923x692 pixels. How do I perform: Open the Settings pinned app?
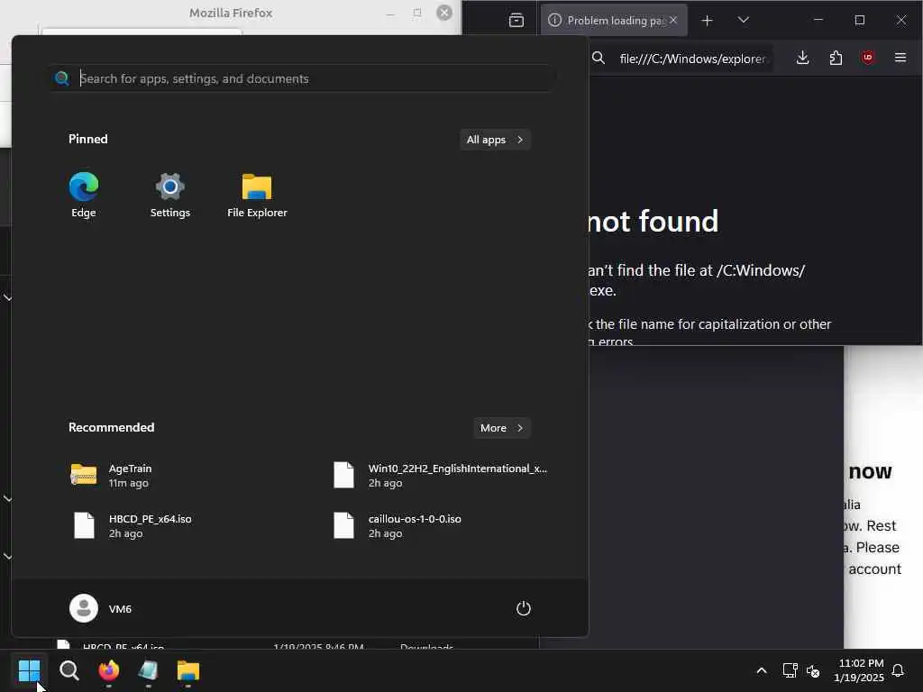point(170,195)
